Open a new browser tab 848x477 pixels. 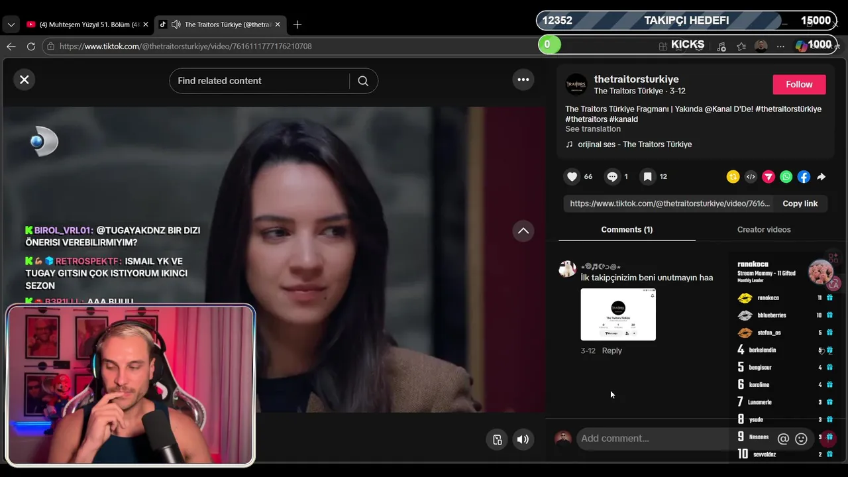point(297,25)
